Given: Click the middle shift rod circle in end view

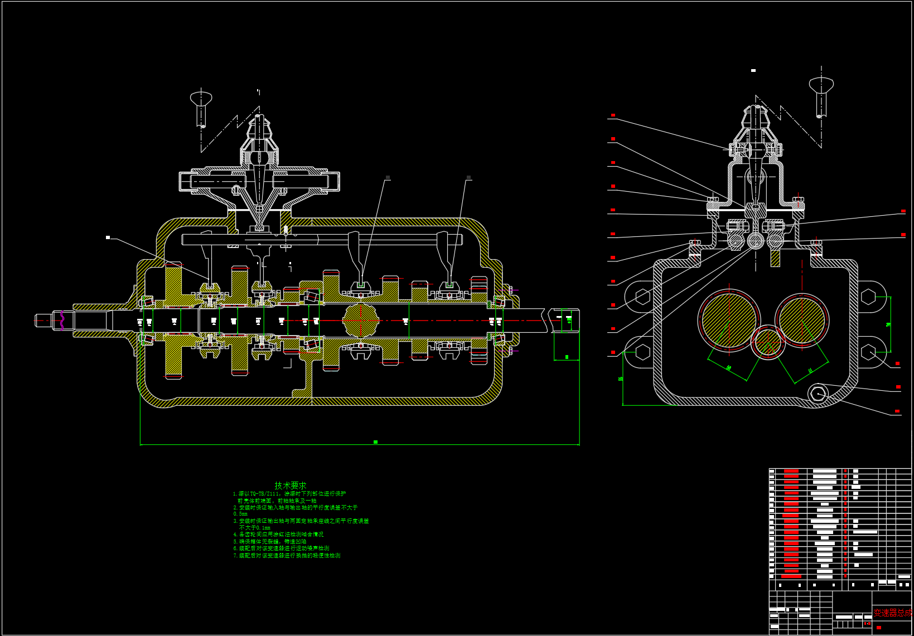Looking at the screenshot, I should pos(755,241).
